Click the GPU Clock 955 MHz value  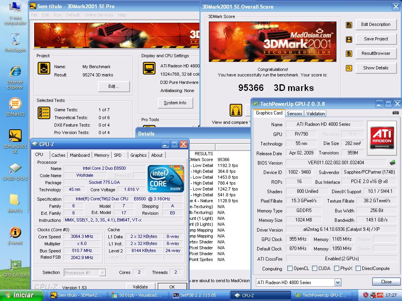click(x=298, y=239)
